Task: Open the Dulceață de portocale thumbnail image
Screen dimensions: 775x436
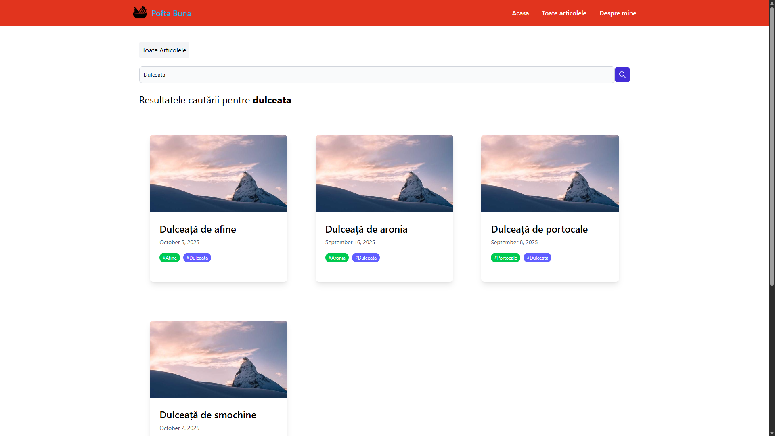Action: (550, 174)
